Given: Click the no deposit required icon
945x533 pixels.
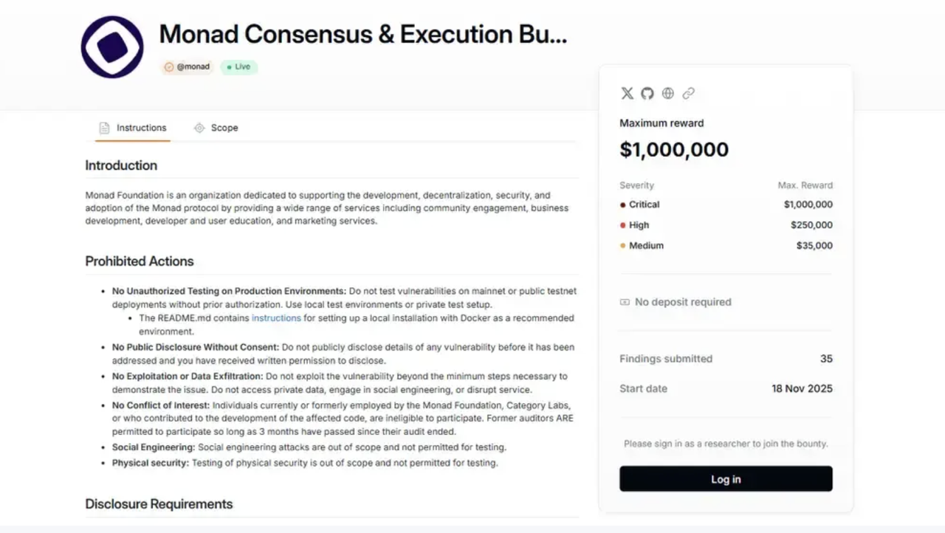Looking at the screenshot, I should (625, 302).
